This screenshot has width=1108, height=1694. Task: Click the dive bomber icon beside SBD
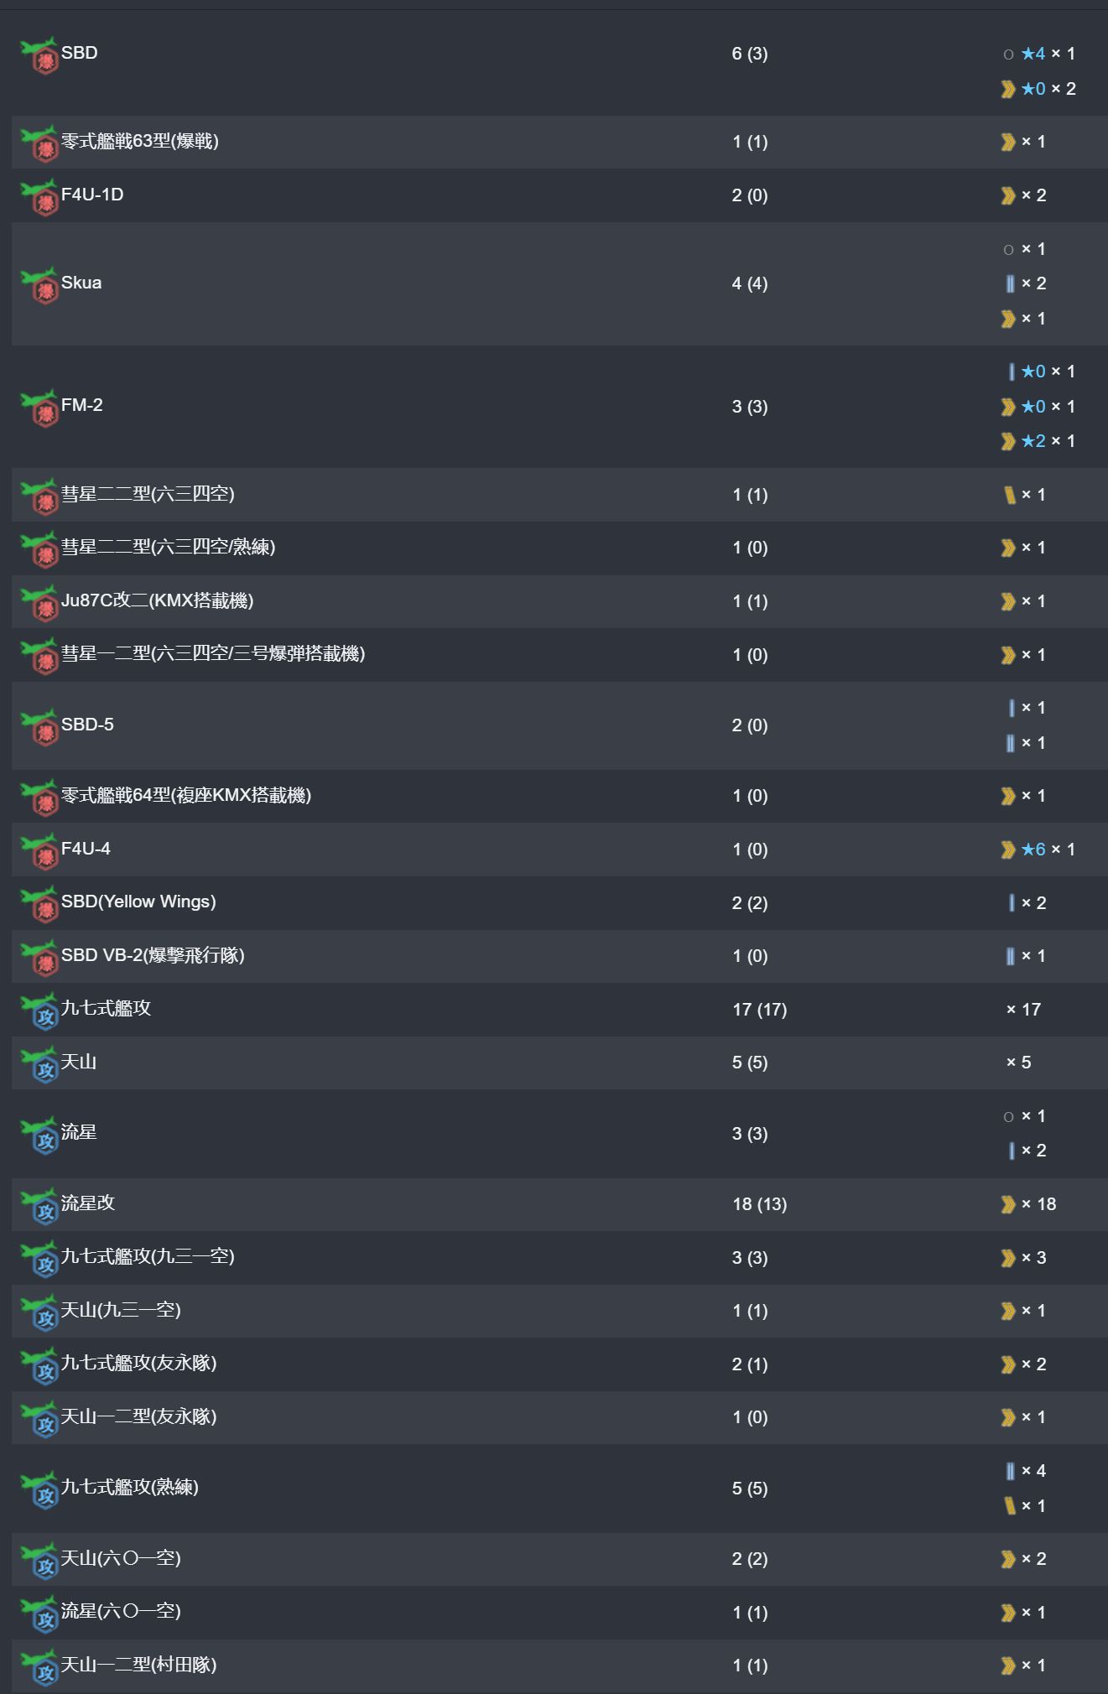(x=39, y=55)
